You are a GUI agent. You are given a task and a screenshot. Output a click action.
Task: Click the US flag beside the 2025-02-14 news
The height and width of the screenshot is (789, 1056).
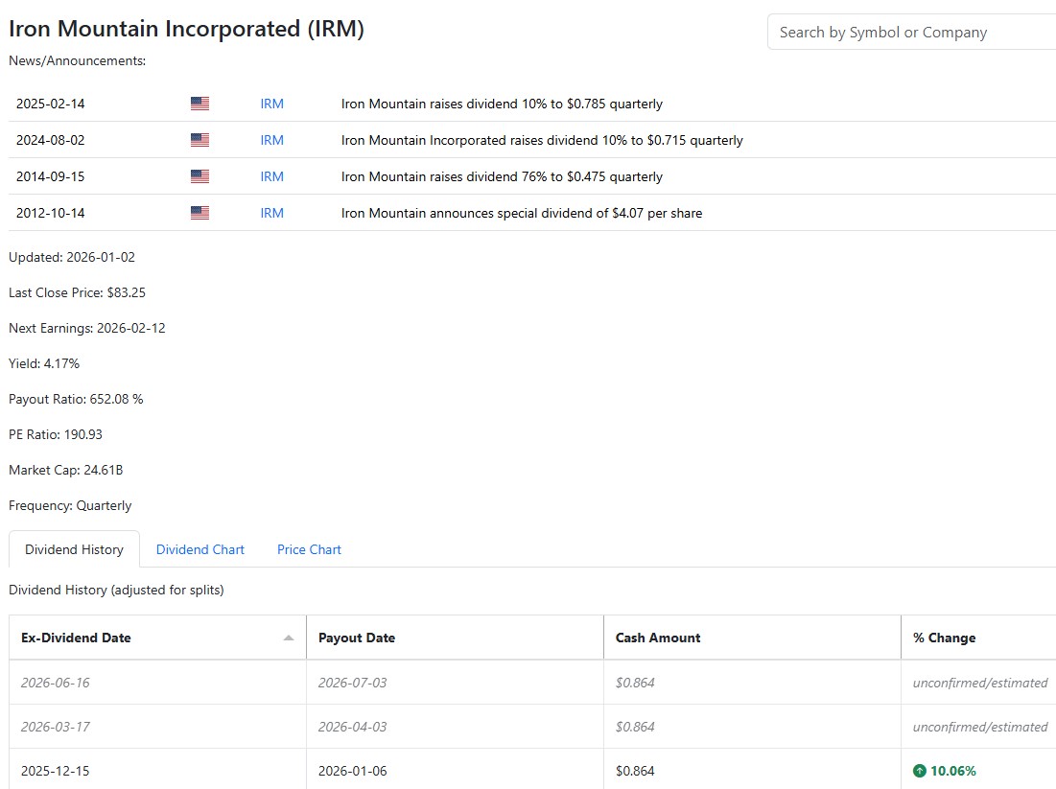199,104
